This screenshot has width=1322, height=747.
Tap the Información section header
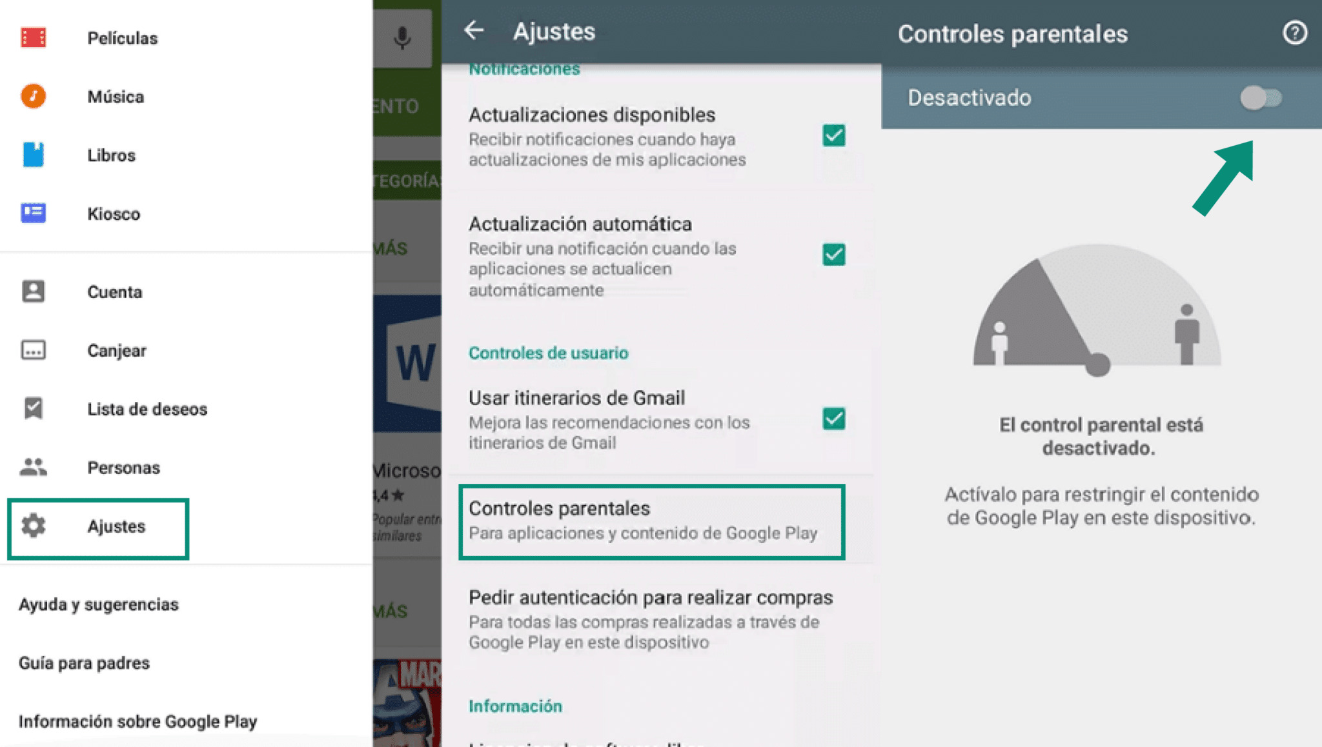(515, 706)
